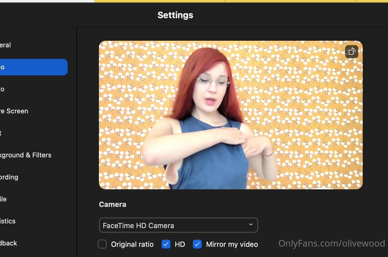
Task: Open Share Screen settings
Action: 14,111
